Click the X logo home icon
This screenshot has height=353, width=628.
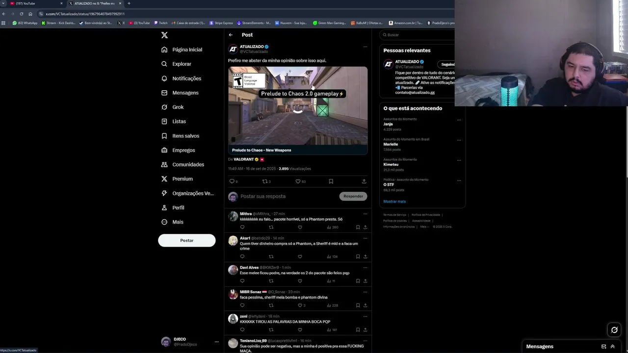click(164, 35)
